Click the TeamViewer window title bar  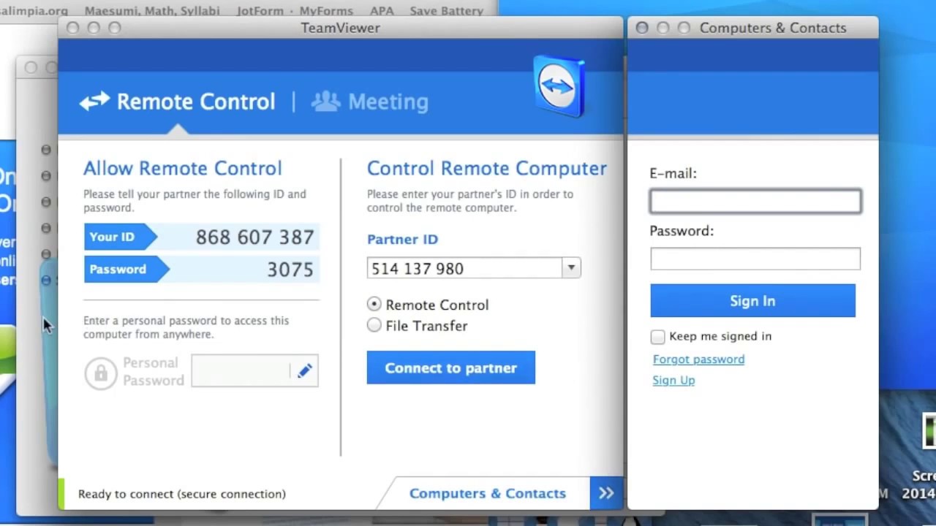341,28
